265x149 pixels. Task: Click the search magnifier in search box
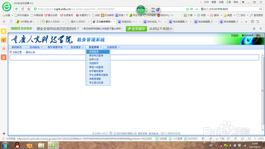260,9
